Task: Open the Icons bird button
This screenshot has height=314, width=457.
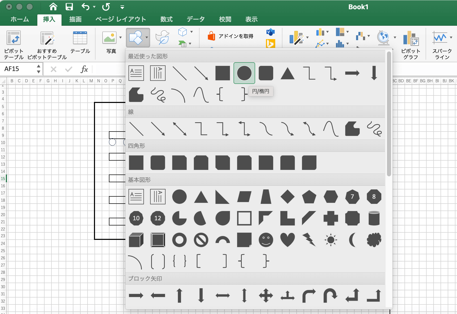Action: click(x=162, y=38)
